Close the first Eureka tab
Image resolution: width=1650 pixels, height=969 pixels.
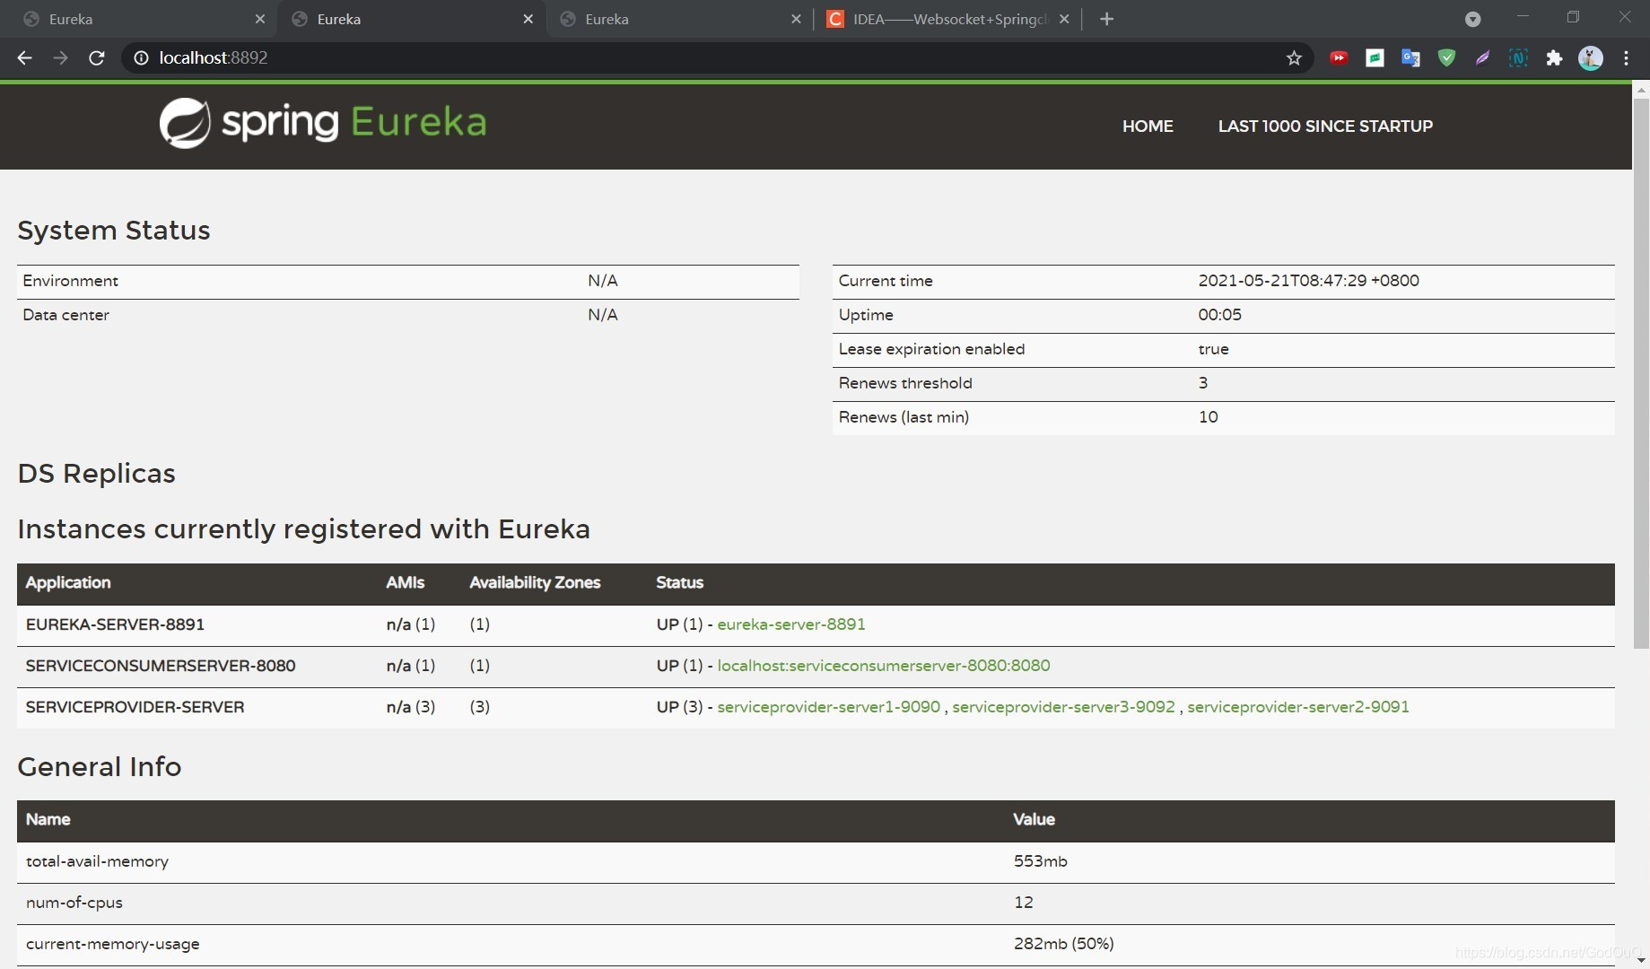[260, 19]
